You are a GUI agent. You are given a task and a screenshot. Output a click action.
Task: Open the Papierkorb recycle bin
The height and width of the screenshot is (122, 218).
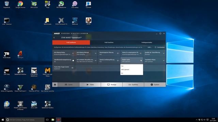pyautogui.click(x=7, y=4)
